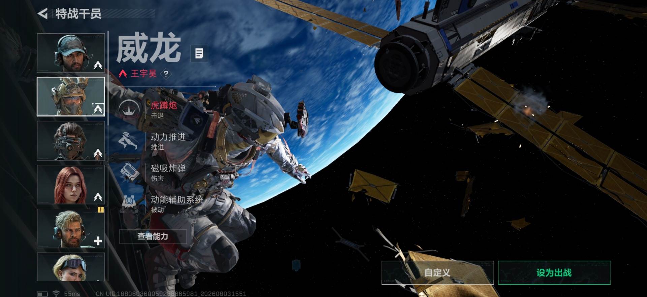Select the 磁吸炸弹 skill icon

129,172
